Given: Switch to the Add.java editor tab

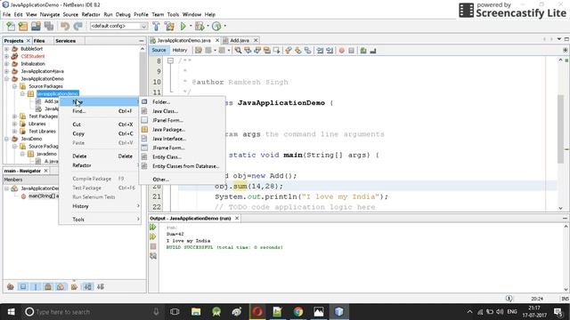Looking at the screenshot, I should point(239,40).
